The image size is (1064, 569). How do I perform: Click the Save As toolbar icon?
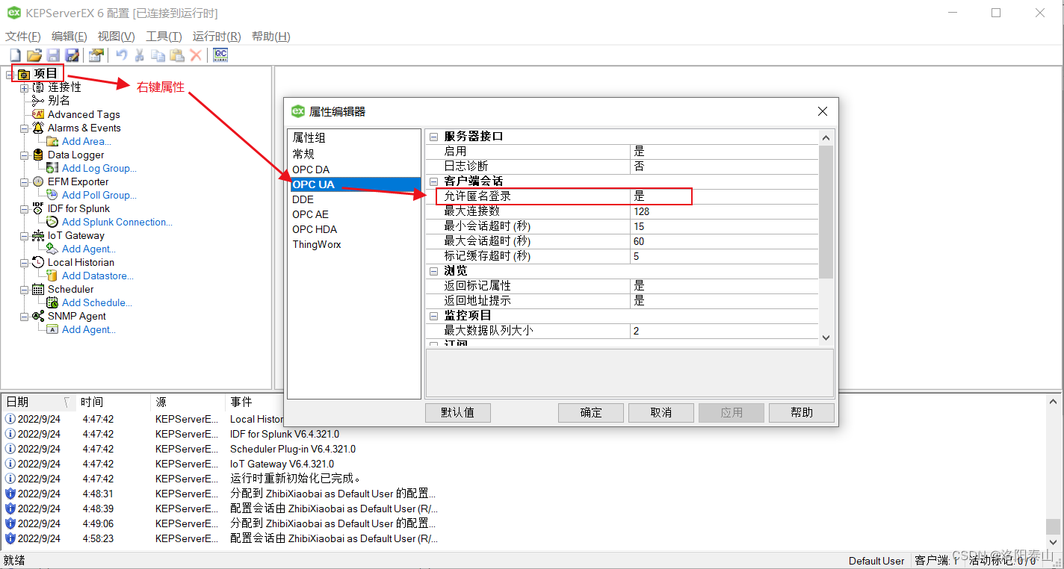pos(72,55)
